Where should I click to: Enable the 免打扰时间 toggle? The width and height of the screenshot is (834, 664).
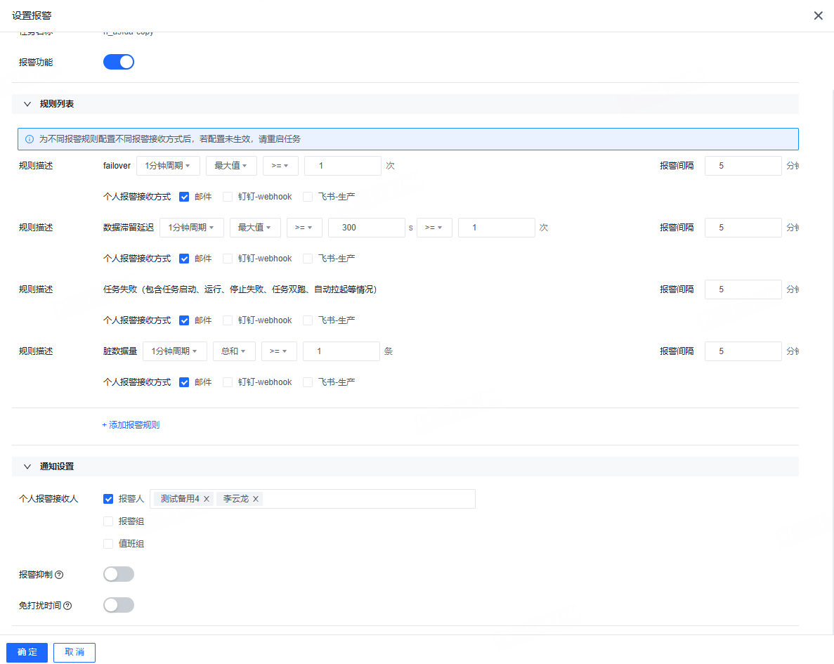(119, 605)
